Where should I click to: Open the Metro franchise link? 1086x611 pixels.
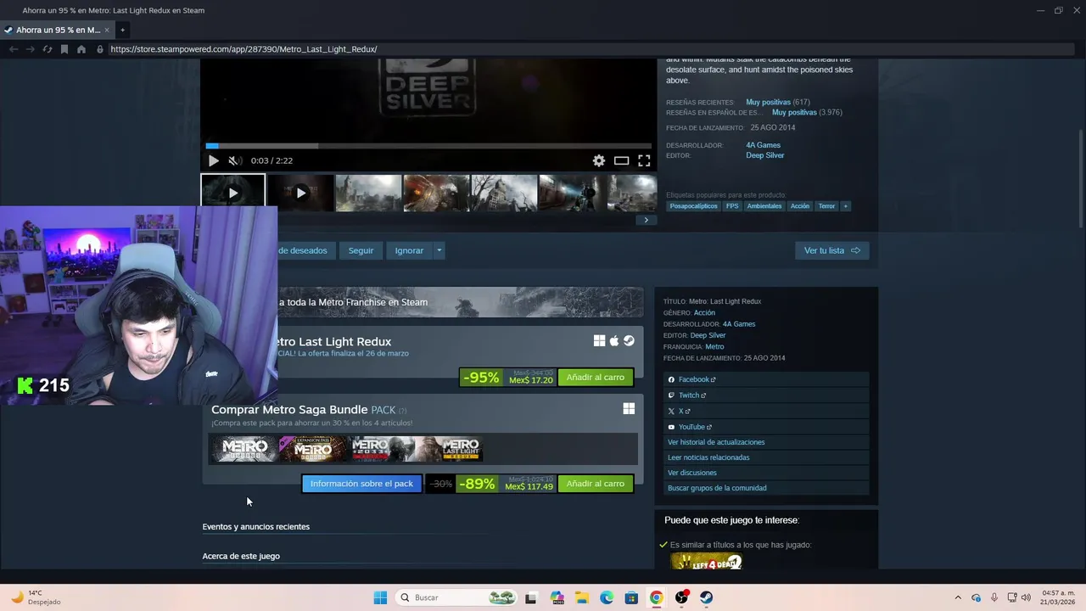click(714, 347)
